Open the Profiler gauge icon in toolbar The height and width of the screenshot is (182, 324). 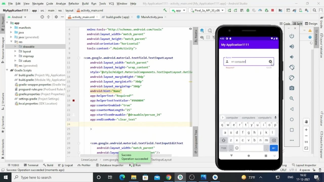point(260,10)
